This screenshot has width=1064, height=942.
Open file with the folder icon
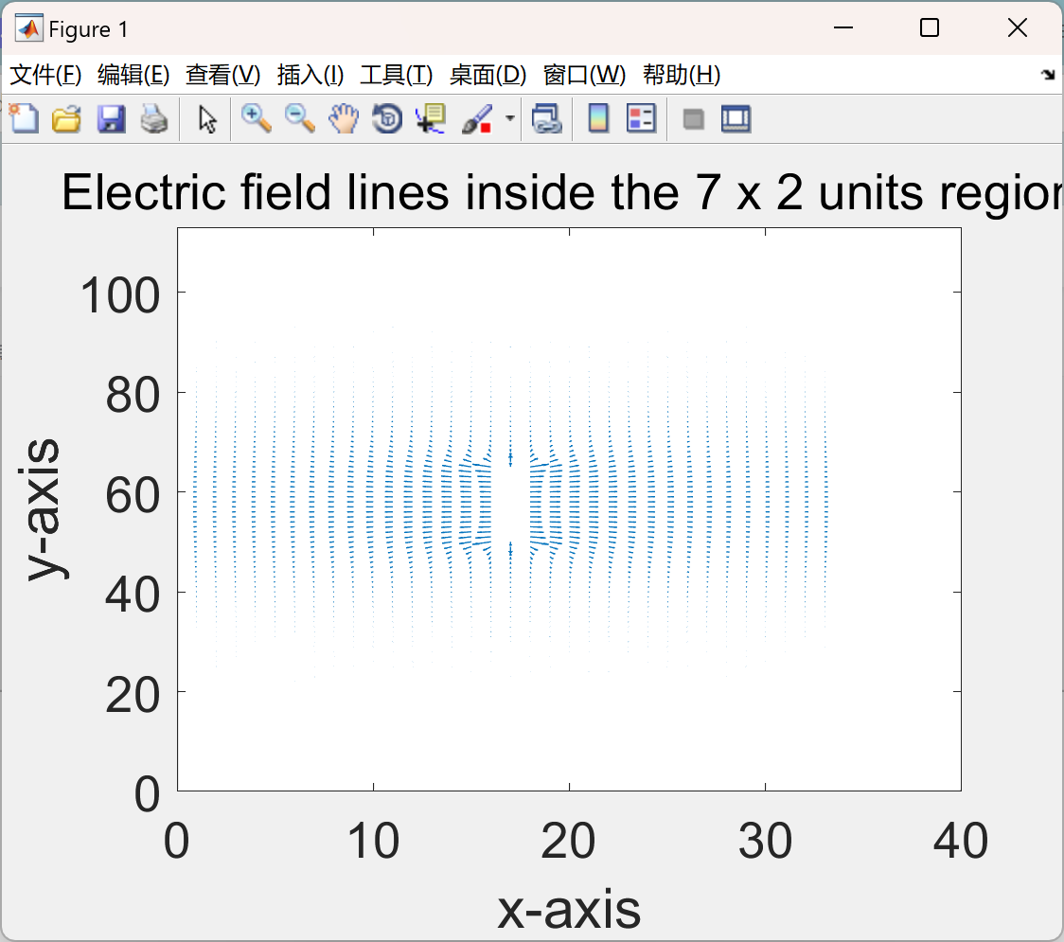pyautogui.click(x=66, y=118)
